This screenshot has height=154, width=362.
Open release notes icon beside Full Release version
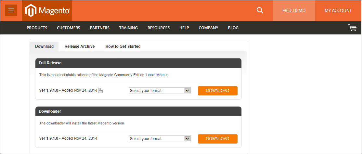[100, 90]
